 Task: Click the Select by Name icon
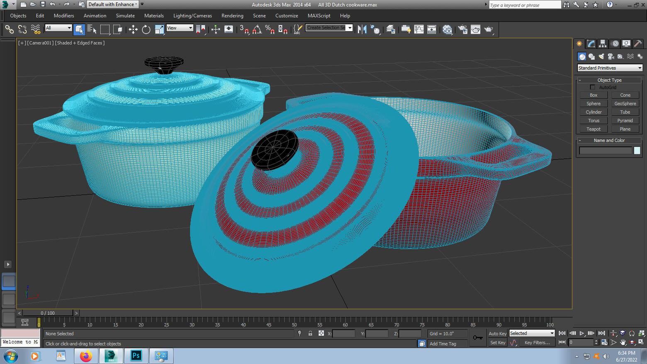pos(92,29)
